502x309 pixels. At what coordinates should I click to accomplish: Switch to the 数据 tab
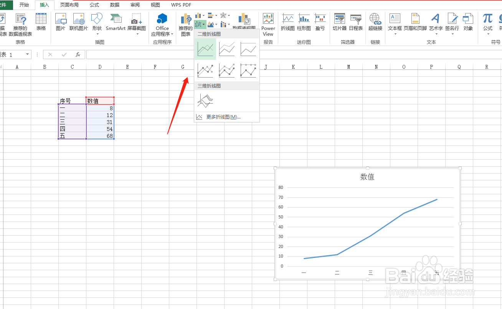coord(115,5)
